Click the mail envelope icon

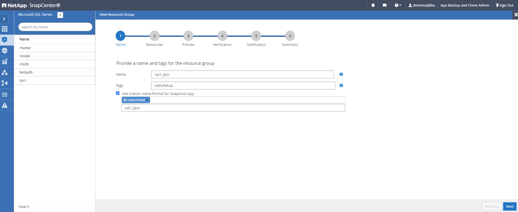tap(384, 5)
